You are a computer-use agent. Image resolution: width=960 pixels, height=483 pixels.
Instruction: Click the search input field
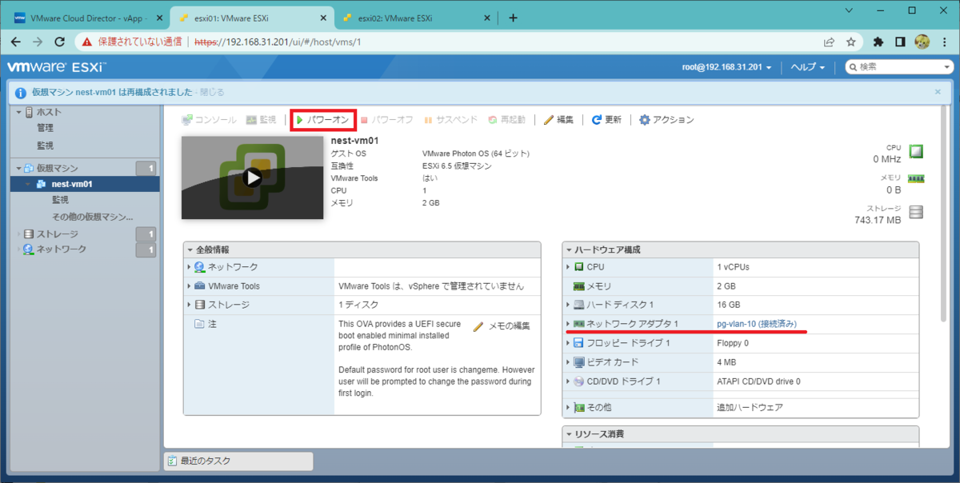pos(899,67)
